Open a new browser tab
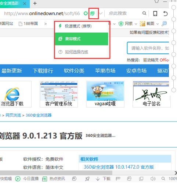Image resolution: width=177 pixels, height=183 pixels. click(x=35, y=3)
